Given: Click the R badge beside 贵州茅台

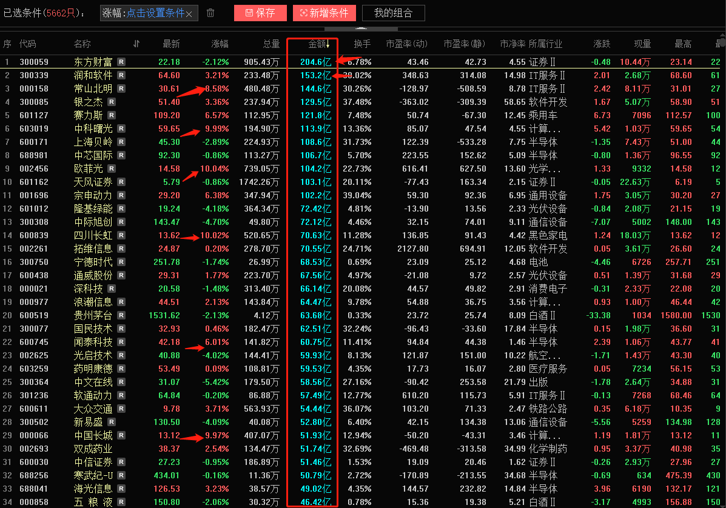Looking at the screenshot, I should 121,316.
